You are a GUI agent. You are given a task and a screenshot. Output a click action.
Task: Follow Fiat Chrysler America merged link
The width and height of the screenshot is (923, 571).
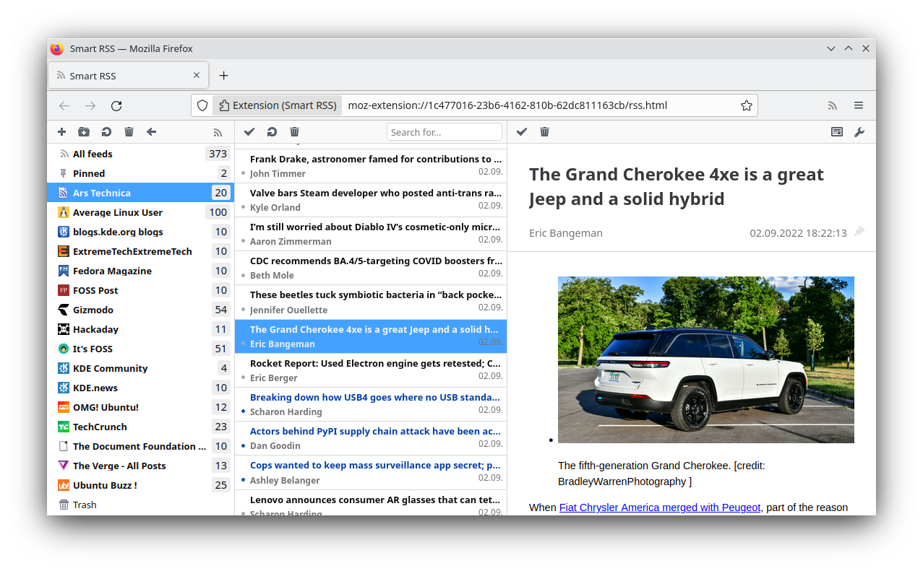(x=660, y=507)
